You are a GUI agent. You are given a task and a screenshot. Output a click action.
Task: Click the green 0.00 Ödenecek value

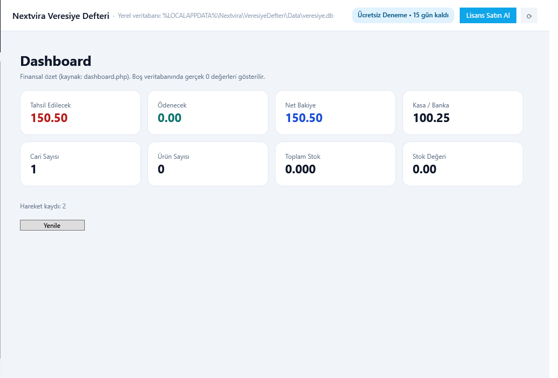tap(170, 118)
